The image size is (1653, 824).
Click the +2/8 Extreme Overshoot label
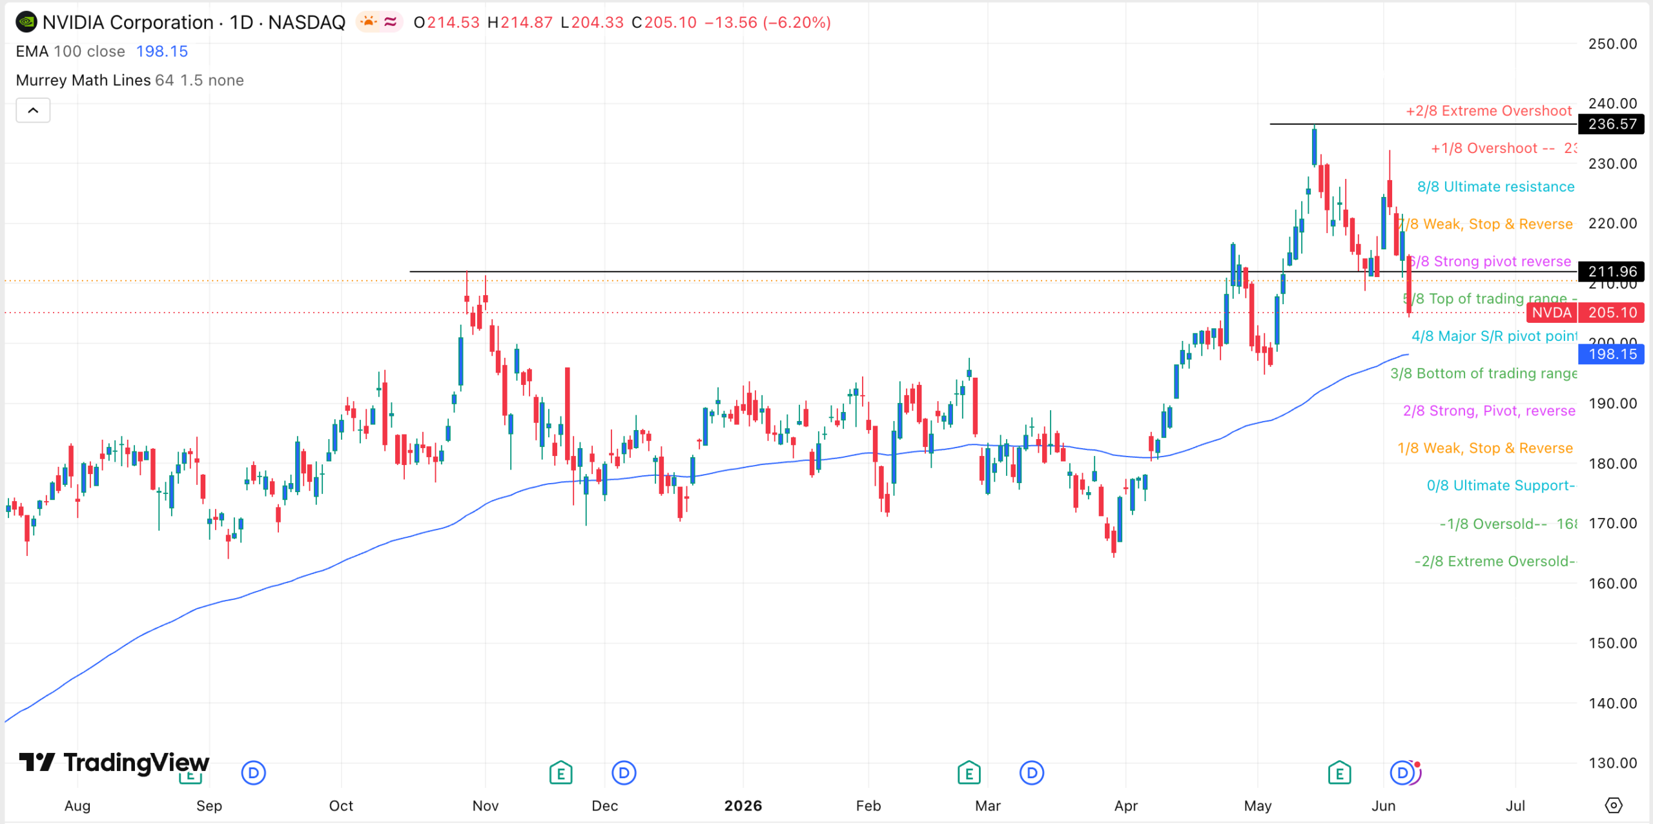1488,110
